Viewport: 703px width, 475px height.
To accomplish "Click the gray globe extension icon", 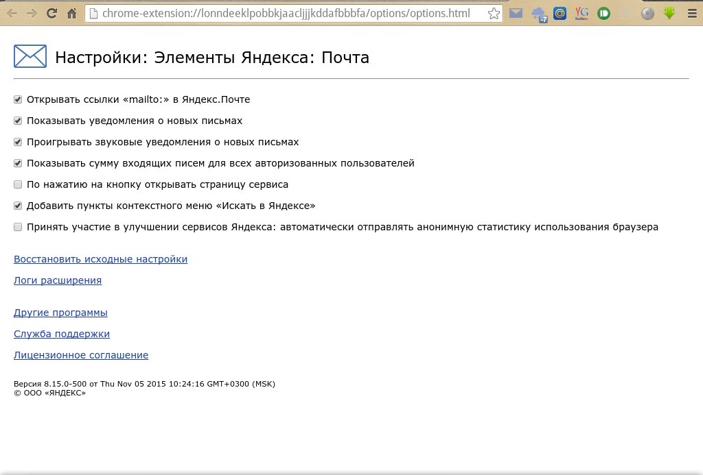I will tap(647, 14).
